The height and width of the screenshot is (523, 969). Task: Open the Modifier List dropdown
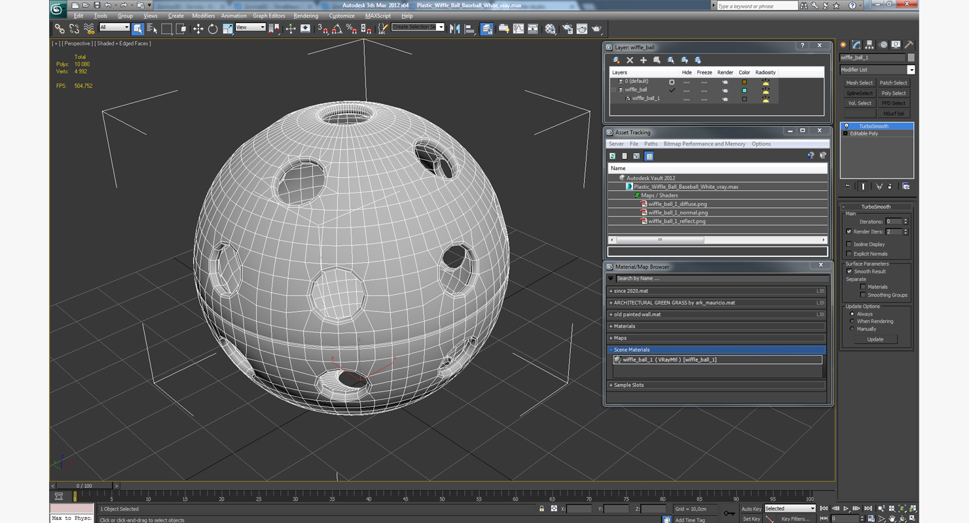click(911, 70)
